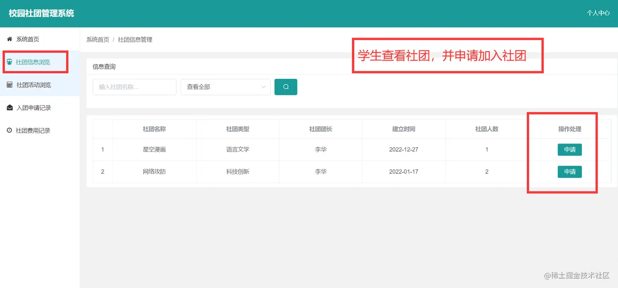The image size is (618, 288).
Task: Click the 社团名称 column header
Action: [x=154, y=129]
